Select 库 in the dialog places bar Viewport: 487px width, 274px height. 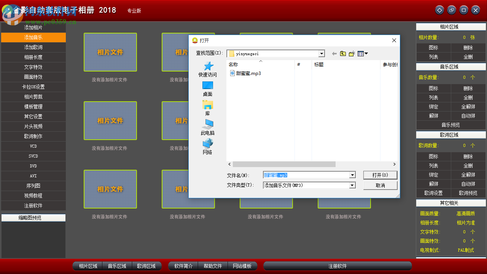pyautogui.click(x=207, y=108)
